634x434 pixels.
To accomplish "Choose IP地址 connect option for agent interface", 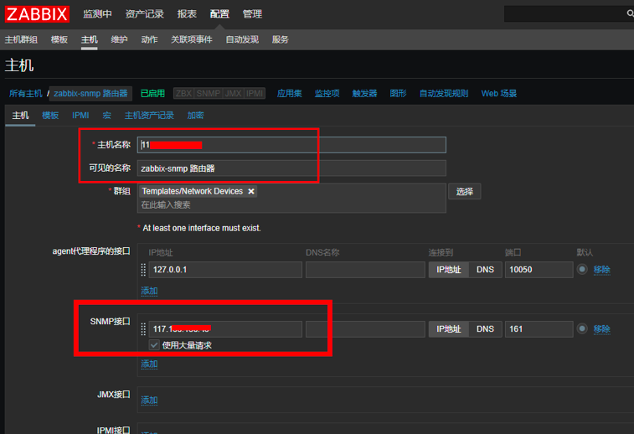I will [x=449, y=270].
